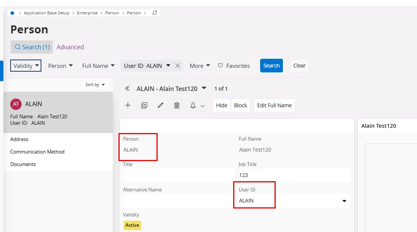Screen dimensions: 417x232
Task: Click the AT avatar of ALAIN
Action: tap(16, 104)
